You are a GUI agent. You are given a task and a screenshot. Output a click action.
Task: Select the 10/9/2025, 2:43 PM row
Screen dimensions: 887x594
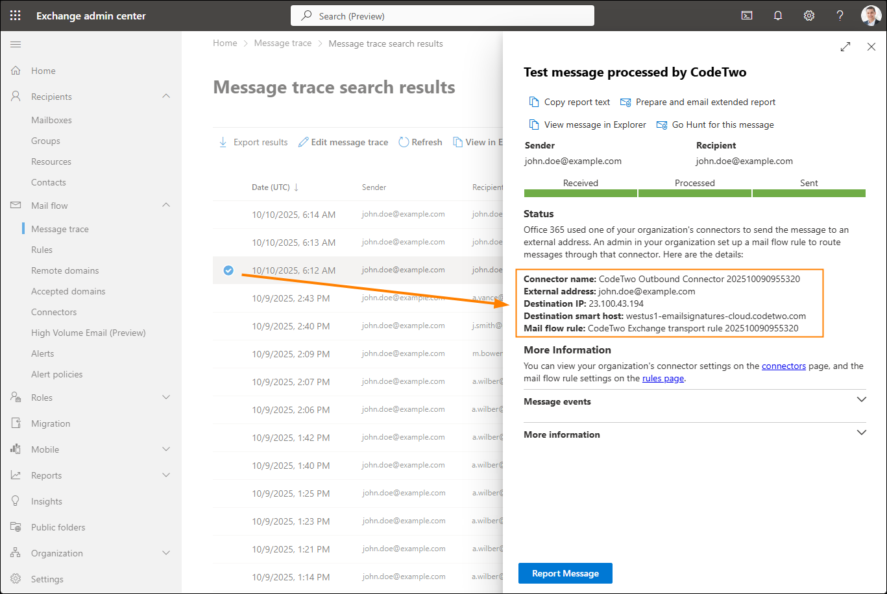[x=358, y=298]
